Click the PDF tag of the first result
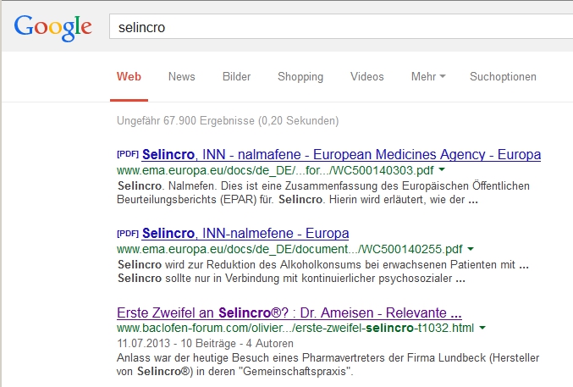 tap(127, 155)
